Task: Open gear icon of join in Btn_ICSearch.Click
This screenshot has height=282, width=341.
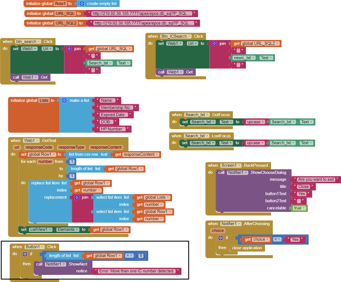Action: (x=214, y=43)
